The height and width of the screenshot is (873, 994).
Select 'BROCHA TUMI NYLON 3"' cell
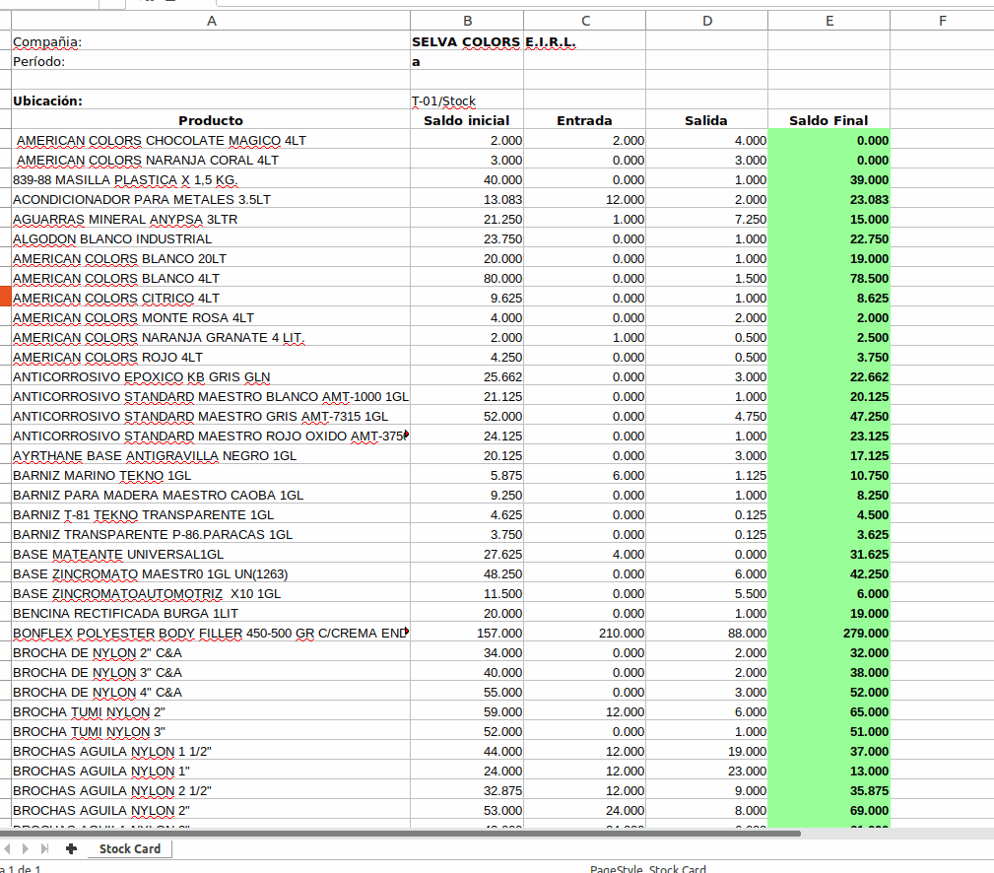[x=211, y=731]
